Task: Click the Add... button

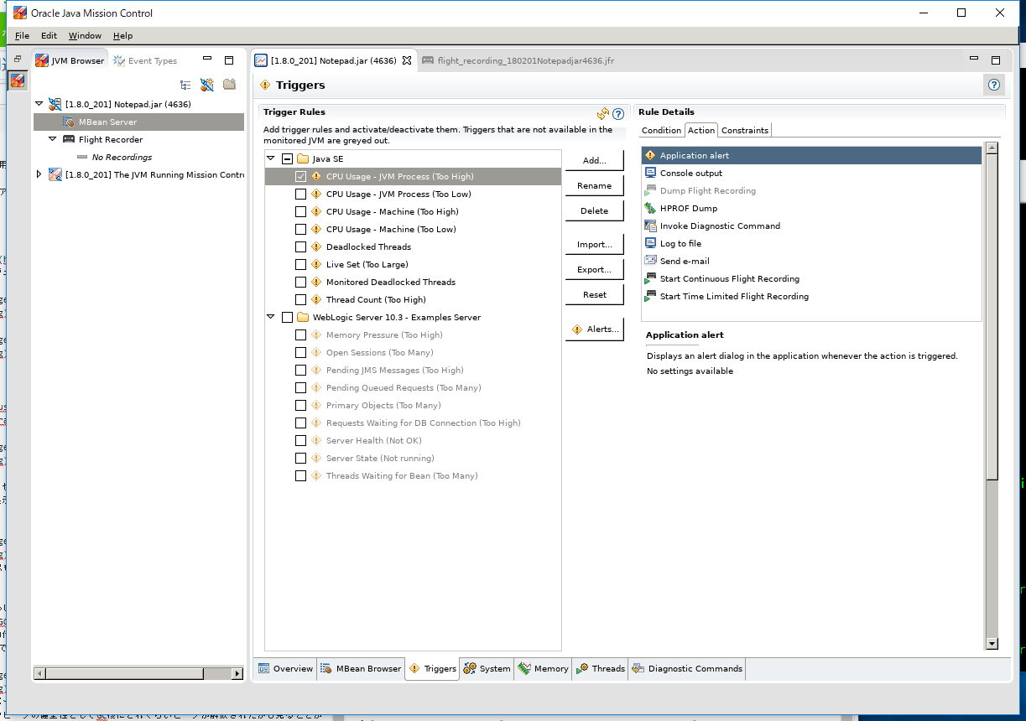Action: pos(594,160)
